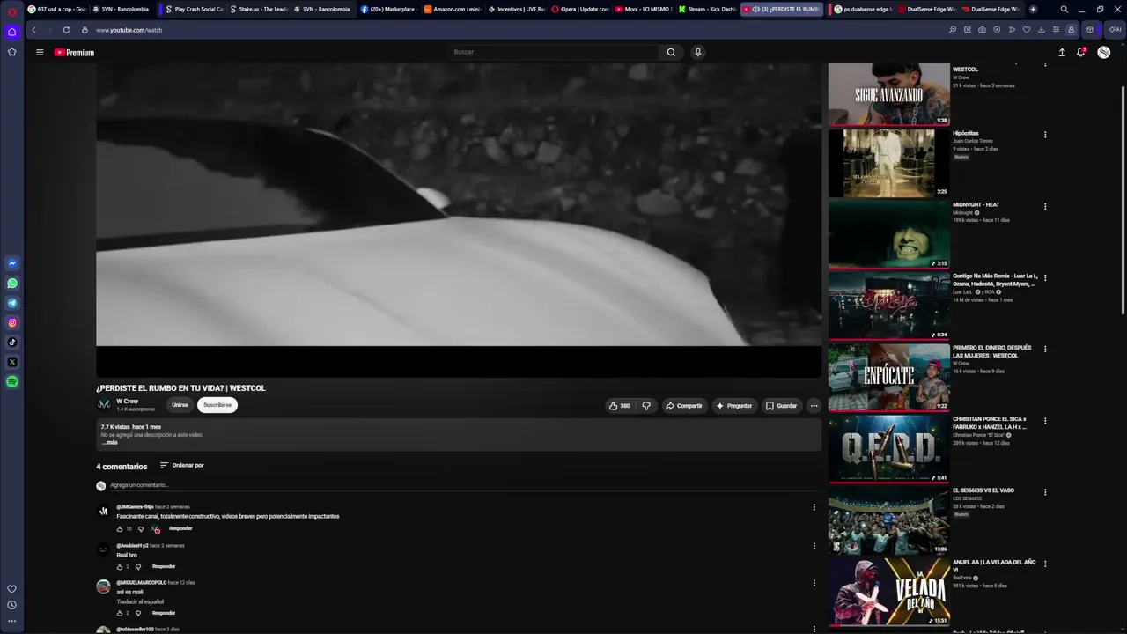Open options menu on AnubissH comment
Viewport: 1127px width, 634px height.
pyautogui.click(x=814, y=546)
